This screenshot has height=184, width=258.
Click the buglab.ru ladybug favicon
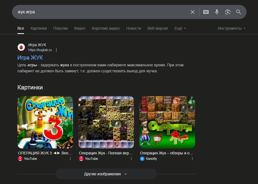[x=21, y=47]
